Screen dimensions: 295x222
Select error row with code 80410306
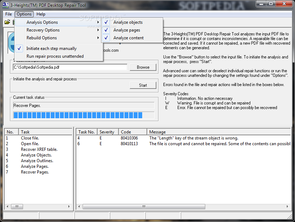pyautogui.click(x=183, y=138)
